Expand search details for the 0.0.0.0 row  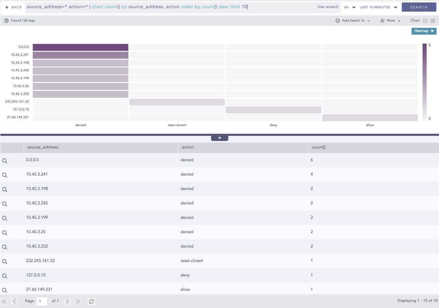pos(4,160)
